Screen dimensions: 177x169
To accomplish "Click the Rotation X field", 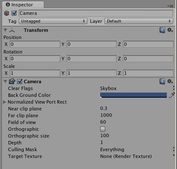I will 35,59.
